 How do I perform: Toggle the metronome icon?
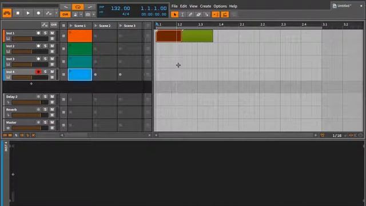point(75,14)
